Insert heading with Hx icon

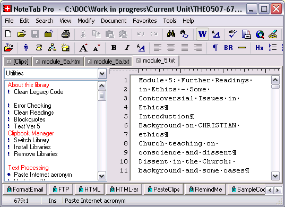click(x=260, y=48)
